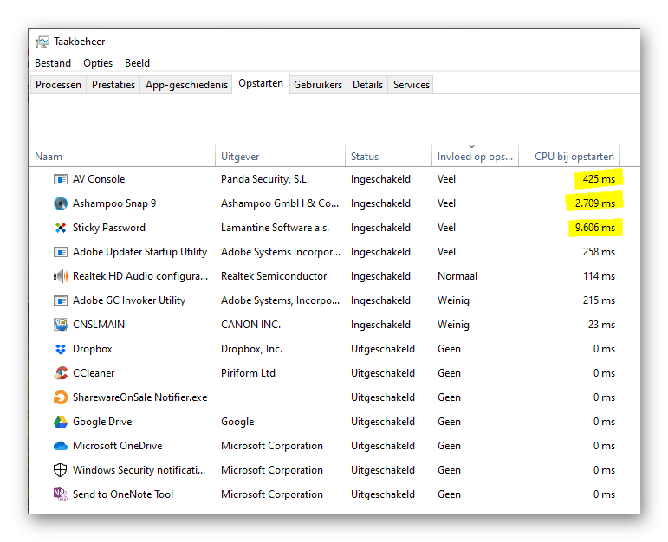Switch to the Prestaties tab

pos(113,85)
